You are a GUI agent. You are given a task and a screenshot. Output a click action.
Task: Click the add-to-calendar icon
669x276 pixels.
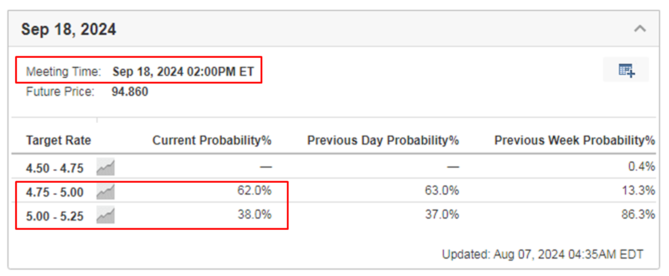click(x=626, y=70)
